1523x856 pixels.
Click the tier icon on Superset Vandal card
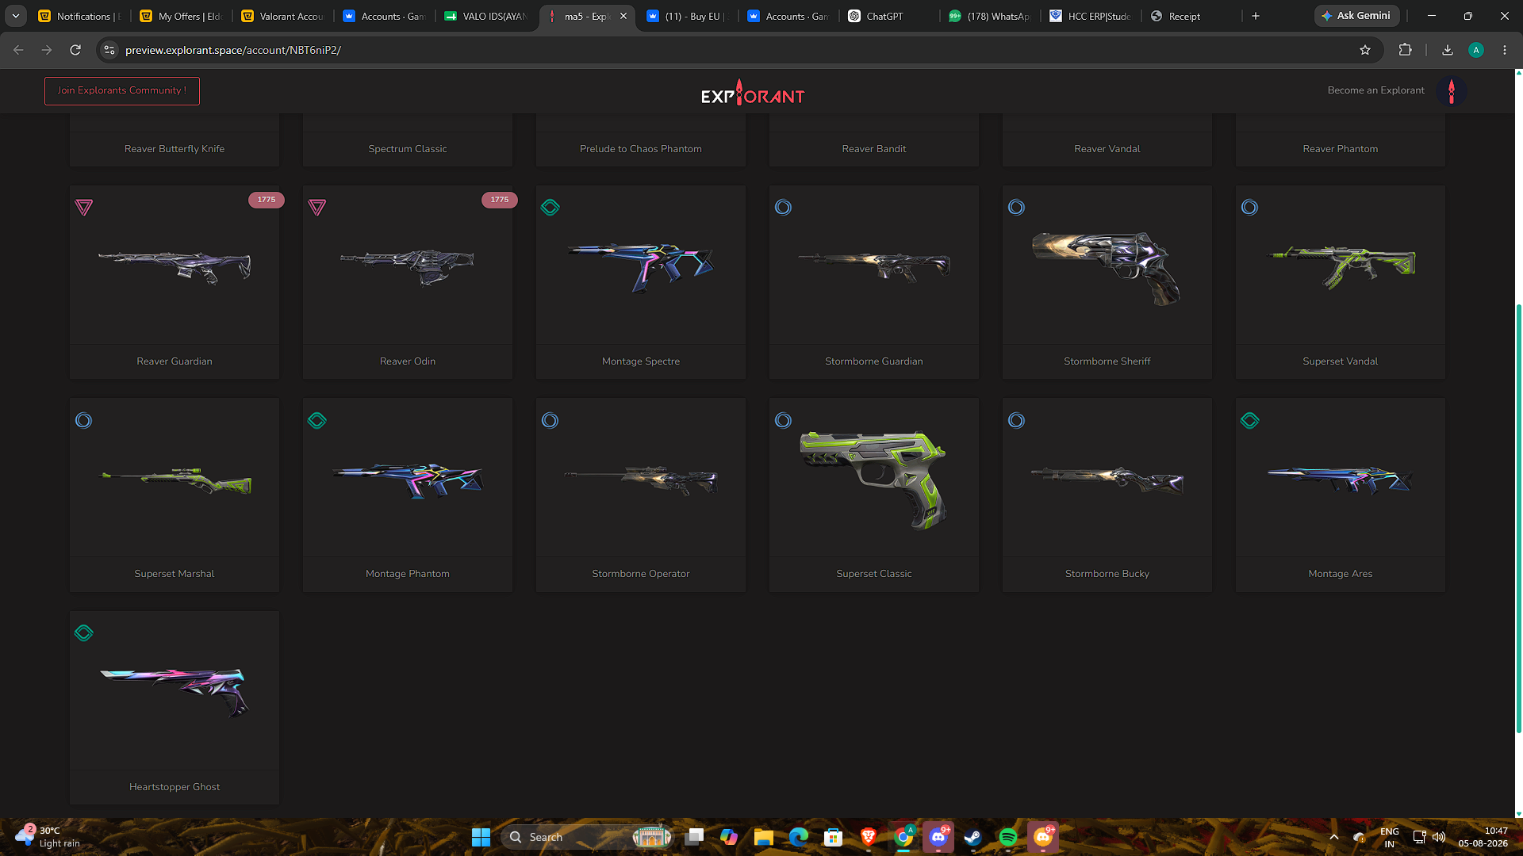pos(1250,208)
